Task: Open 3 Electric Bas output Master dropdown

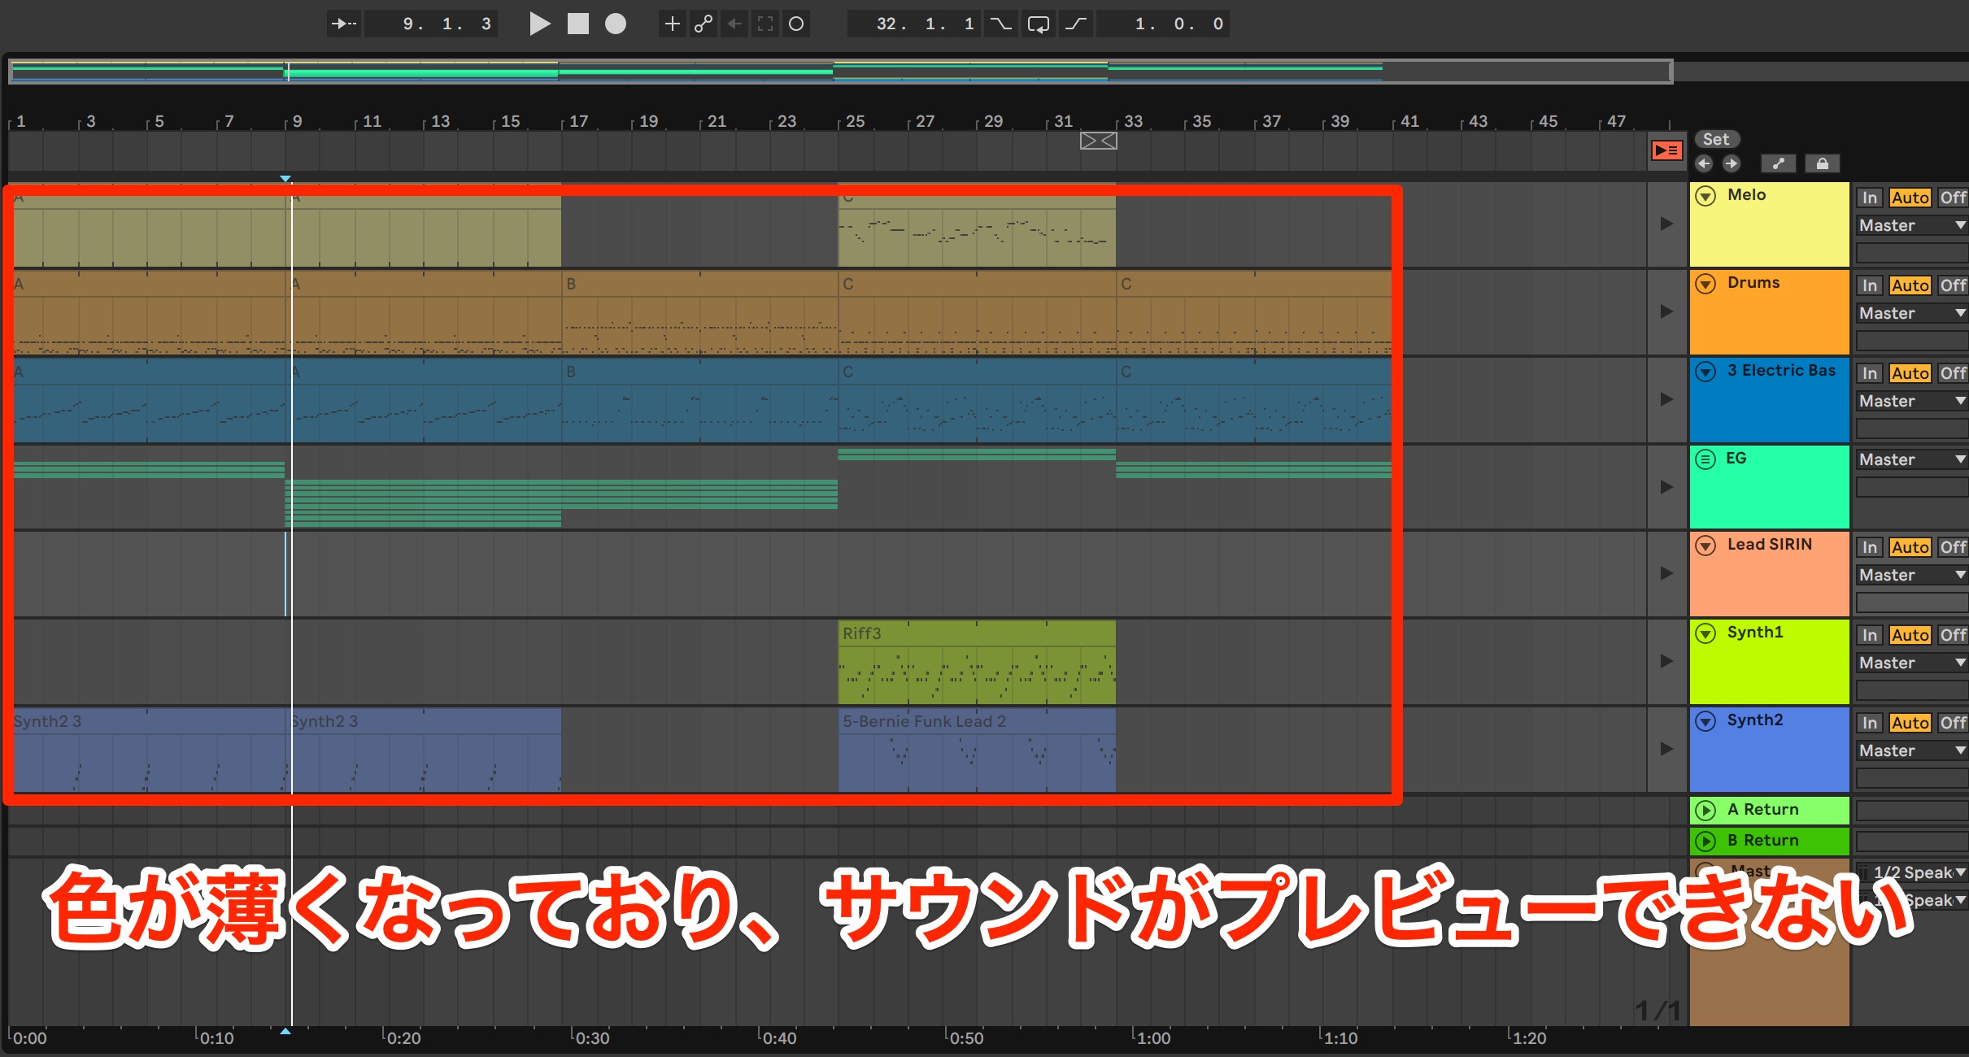Action: (1912, 401)
